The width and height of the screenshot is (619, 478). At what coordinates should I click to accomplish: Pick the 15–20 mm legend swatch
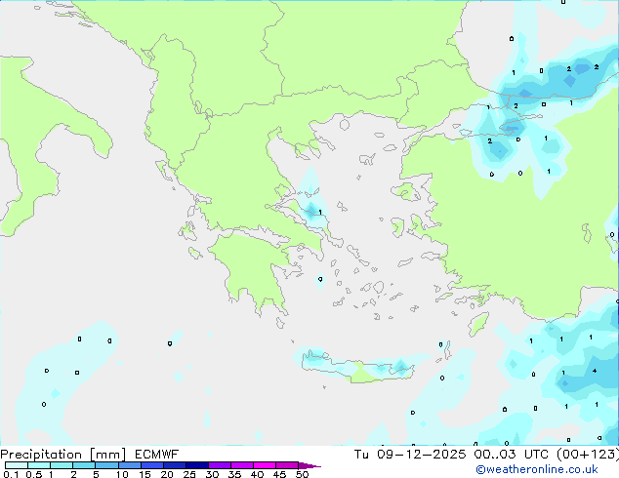click(151, 465)
